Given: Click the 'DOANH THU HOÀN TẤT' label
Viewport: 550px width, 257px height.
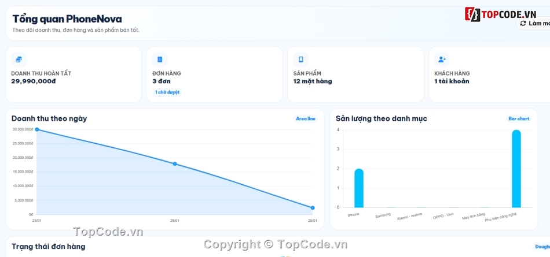Looking at the screenshot, I should point(41,73).
